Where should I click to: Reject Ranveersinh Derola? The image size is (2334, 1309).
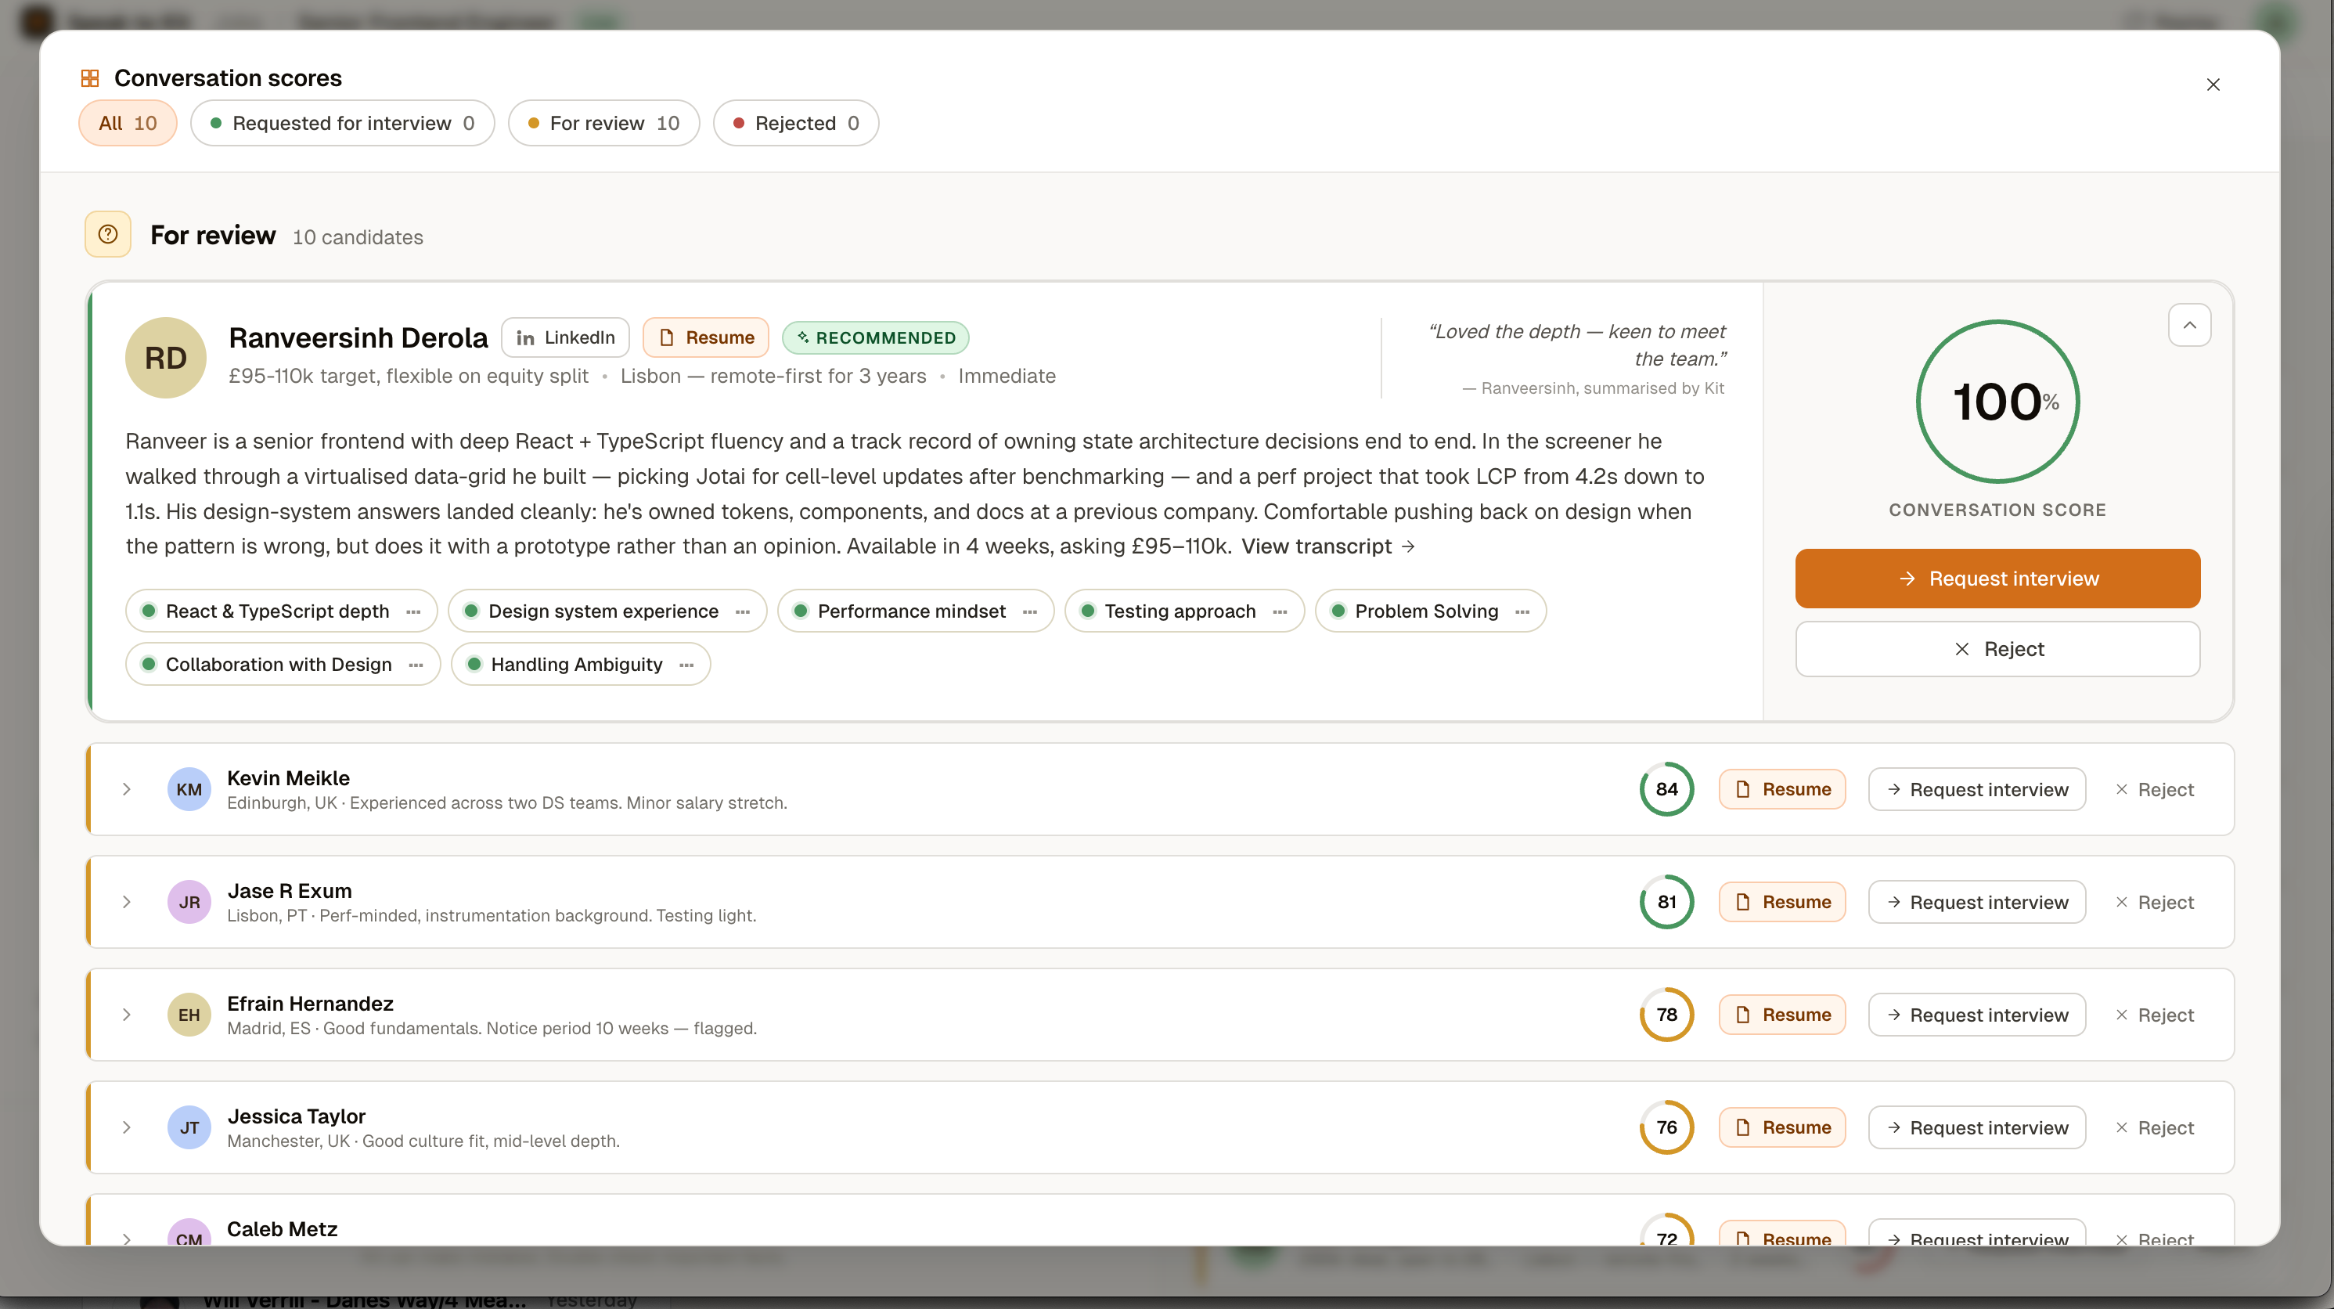tap(1998, 649)
